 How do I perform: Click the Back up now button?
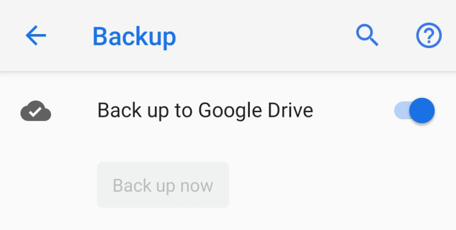click(163, 185)
